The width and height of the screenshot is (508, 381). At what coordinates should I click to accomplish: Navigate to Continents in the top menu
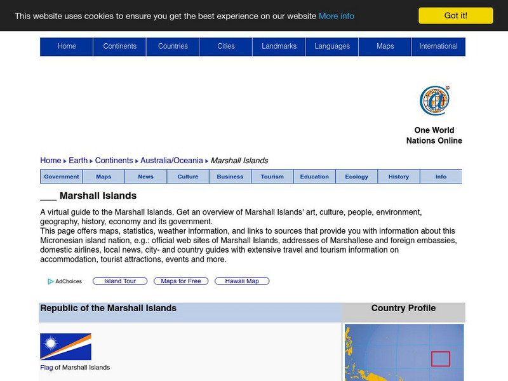coord(119,46)
